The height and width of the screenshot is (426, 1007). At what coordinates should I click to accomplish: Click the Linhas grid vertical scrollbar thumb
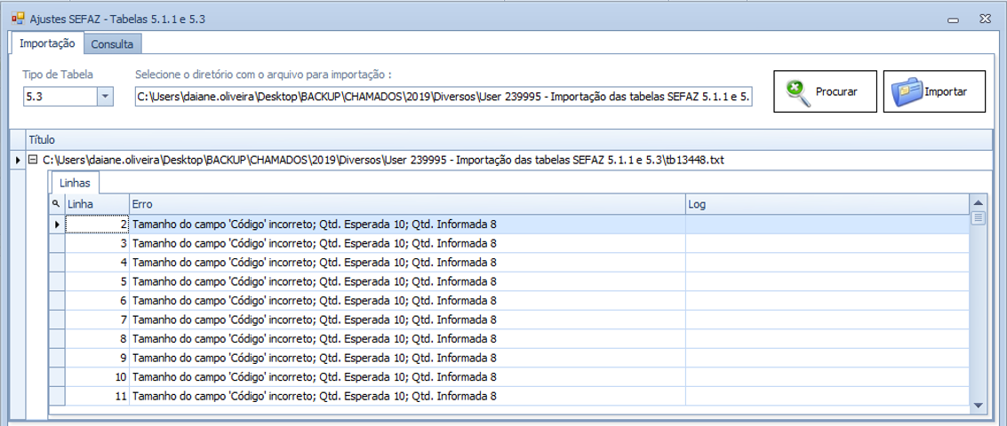[x=978, y=217]
